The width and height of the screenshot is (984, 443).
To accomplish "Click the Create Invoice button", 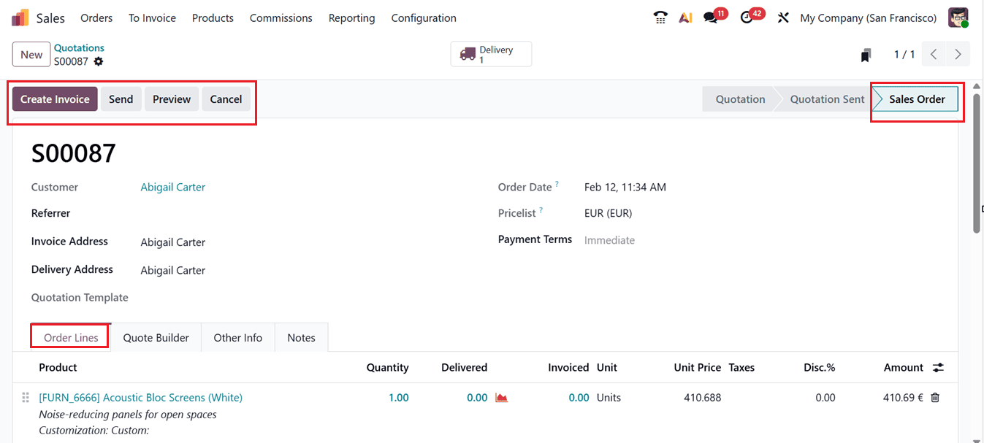I will click(x=55, y=99).
